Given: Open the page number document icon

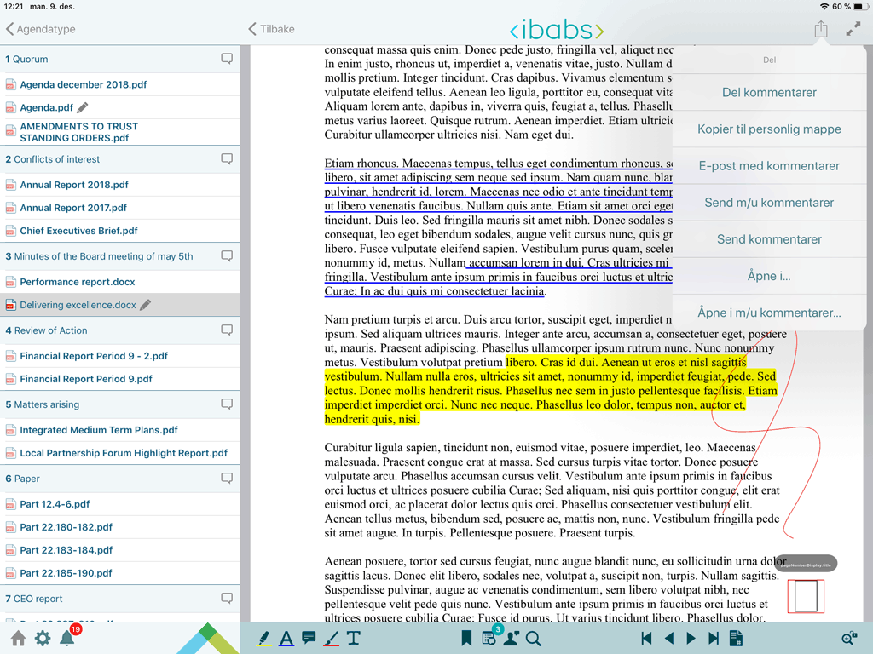Looking at the screenshot, I should tap(736, 639).
